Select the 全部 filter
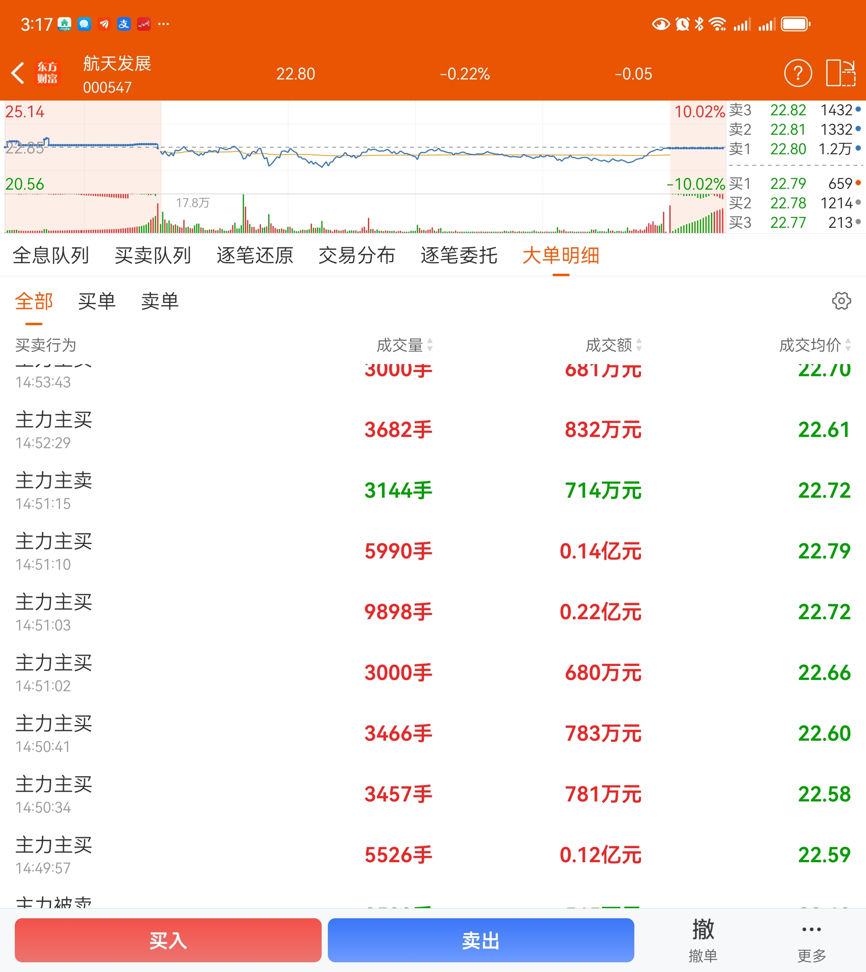 [34, 301]
